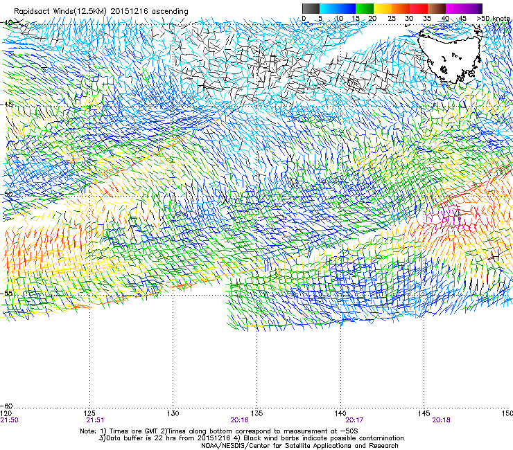Click the green 15-20 knots color segment
This screenshot has width=513, height=450.
tap(365, 8)
